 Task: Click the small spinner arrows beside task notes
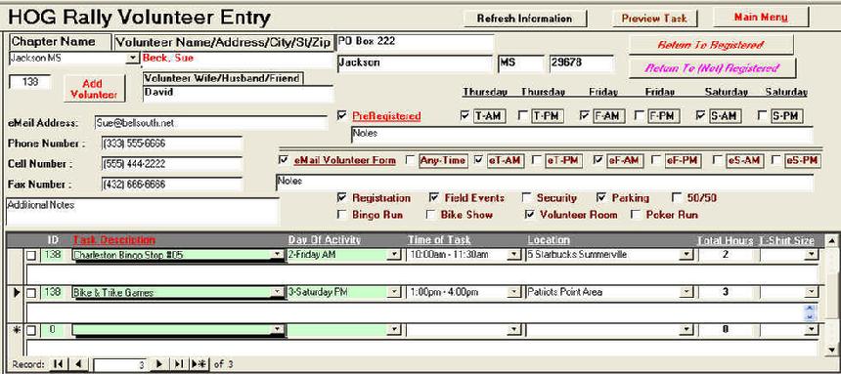810,312
